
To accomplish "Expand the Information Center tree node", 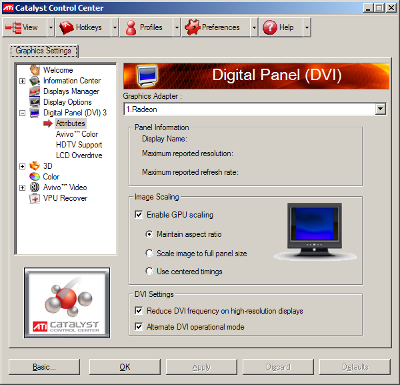I will point(23,81).
